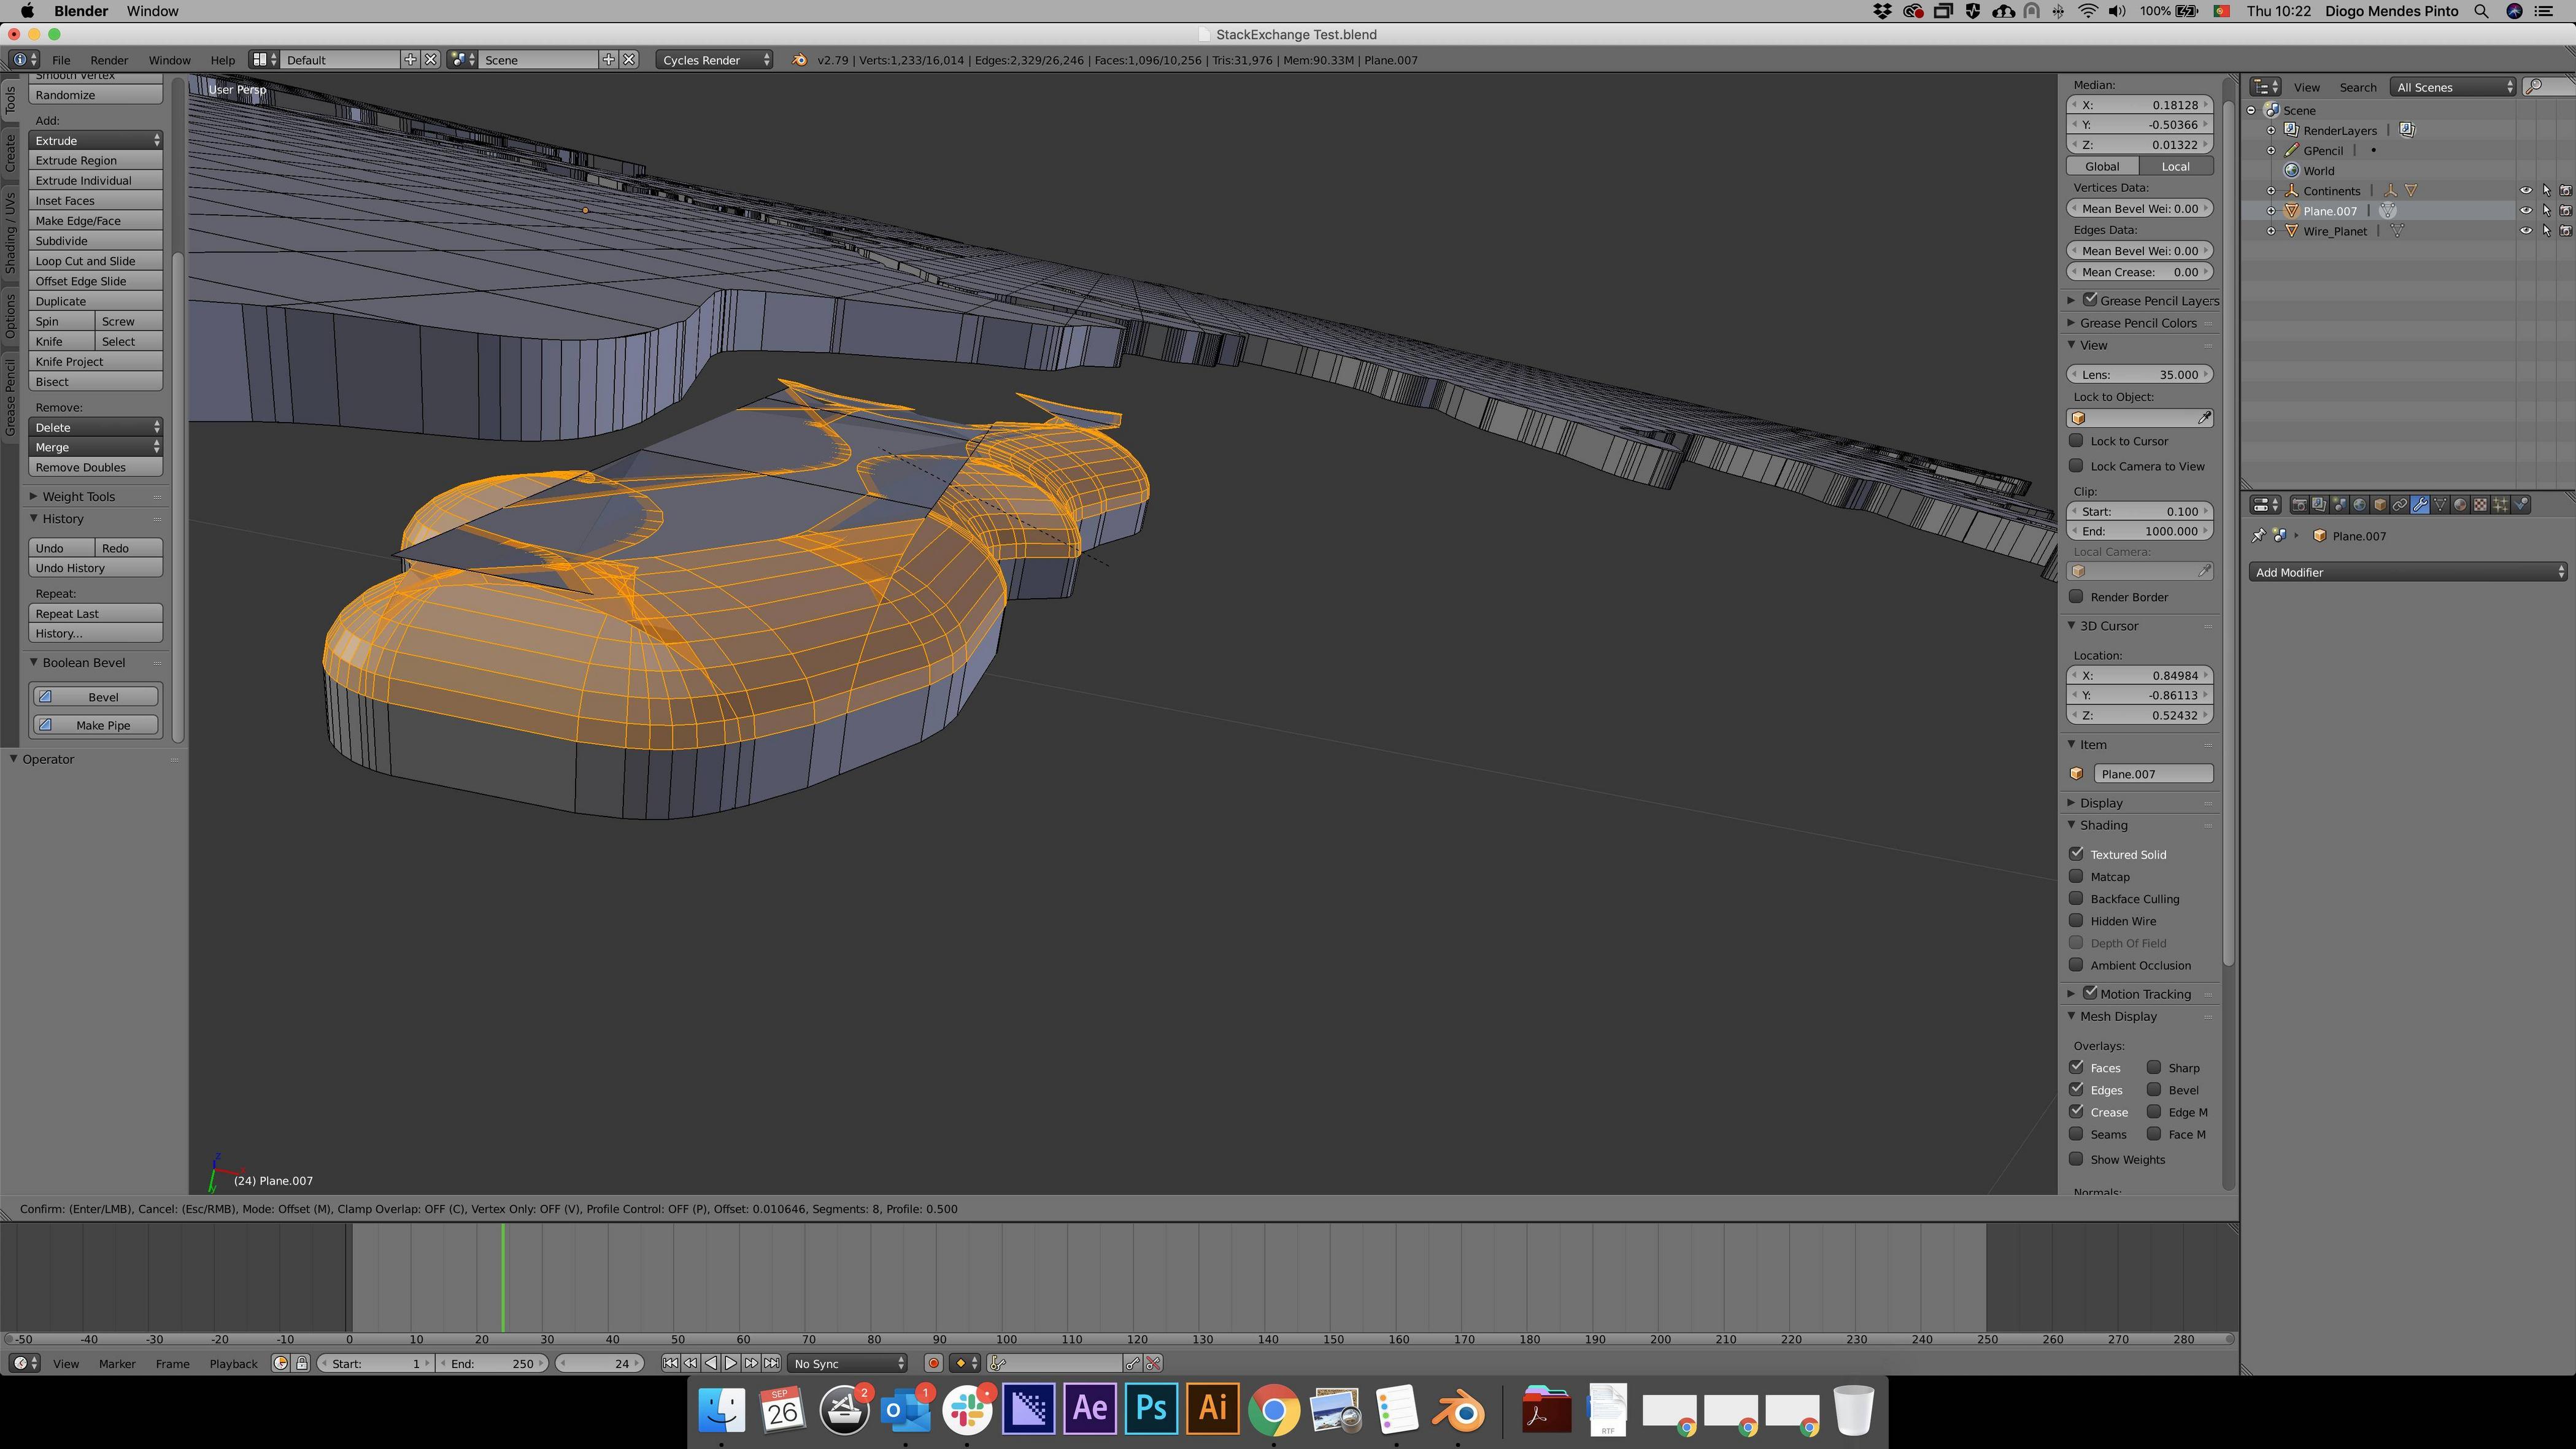Open After Effects from the dock
This screenshot has height=1449, width=2576.
pos(1090,1409)
